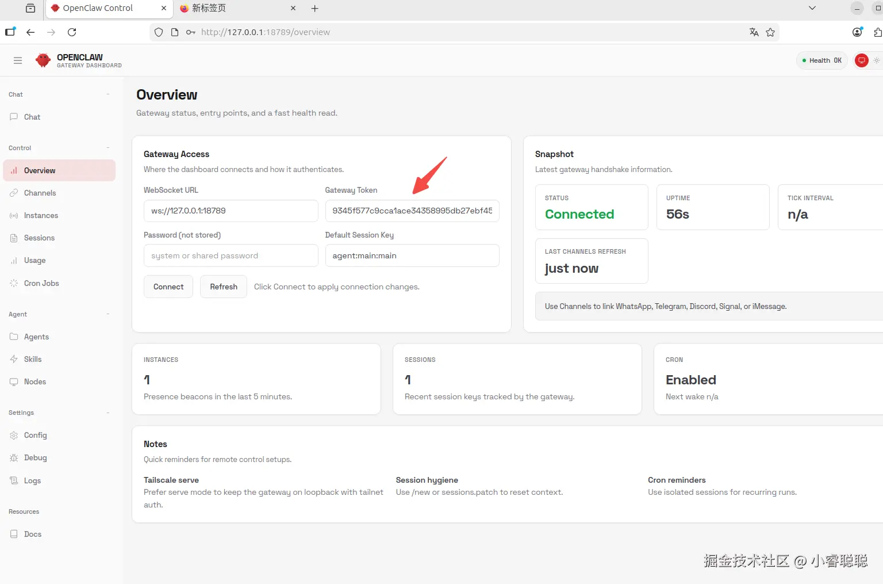883x584 pixels.
Task: Click the Default Session Key field
Action: point(412,255)
